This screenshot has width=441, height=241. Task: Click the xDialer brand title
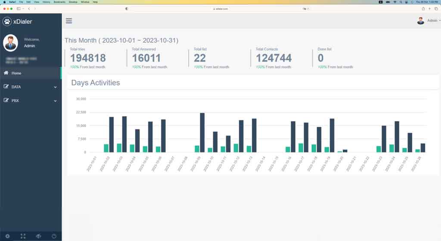[x=23, y=22]
